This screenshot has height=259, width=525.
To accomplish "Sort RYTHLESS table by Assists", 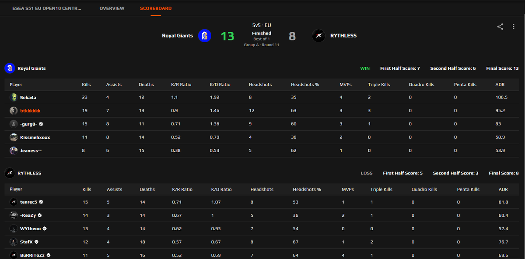I will [x=115, y=189].
